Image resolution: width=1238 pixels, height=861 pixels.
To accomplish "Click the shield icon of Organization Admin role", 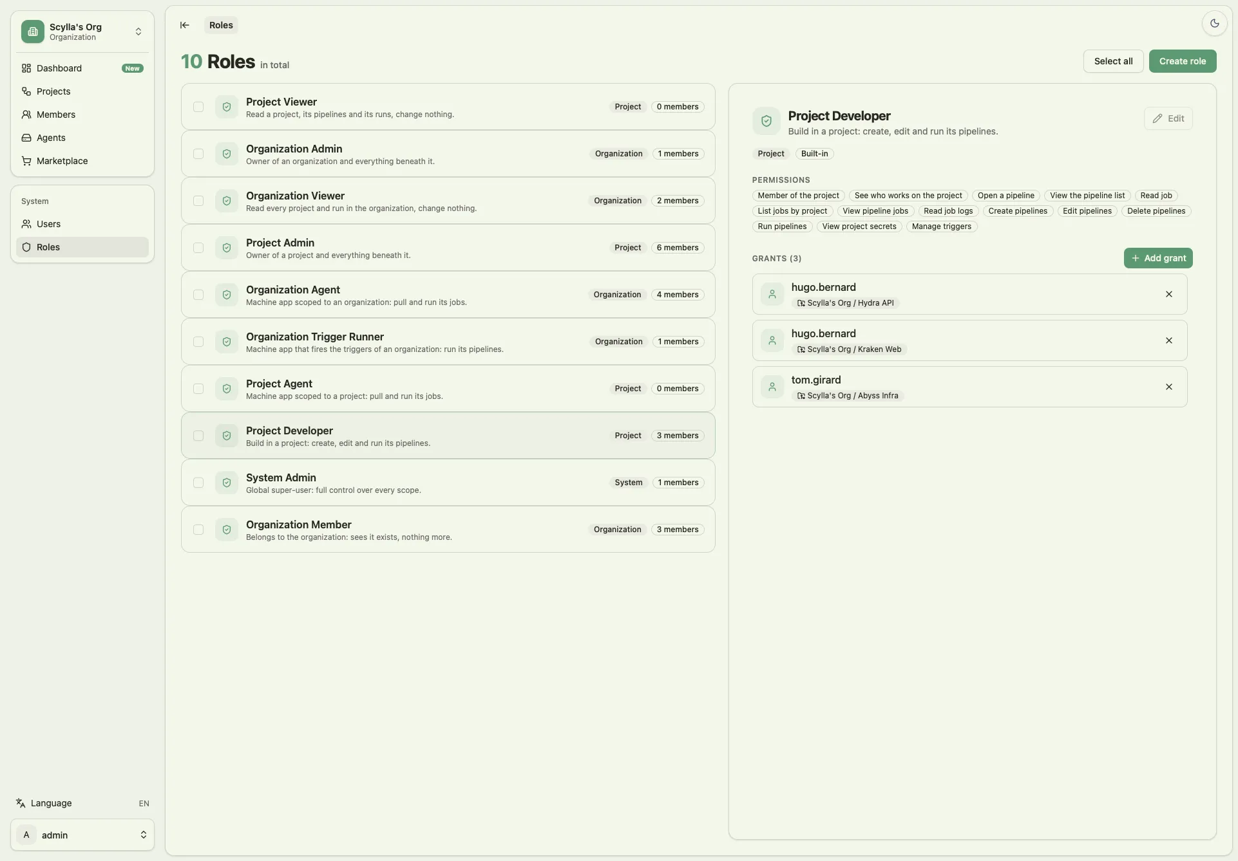I will click(x=227, y=154).
